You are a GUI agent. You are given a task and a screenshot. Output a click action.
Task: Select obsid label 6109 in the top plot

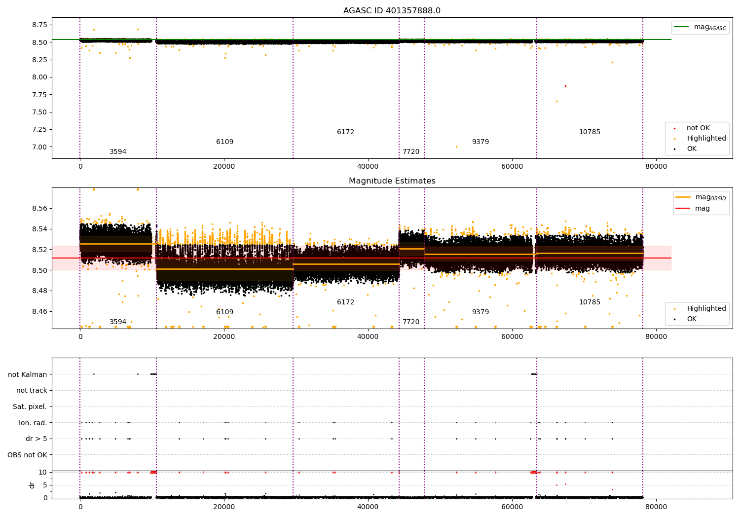pos(224,142)
